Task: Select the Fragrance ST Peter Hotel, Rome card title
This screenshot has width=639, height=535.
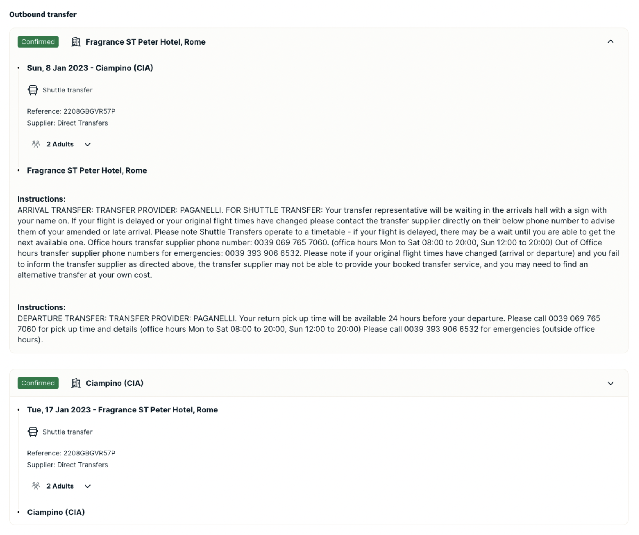Action: pos(145,42)
